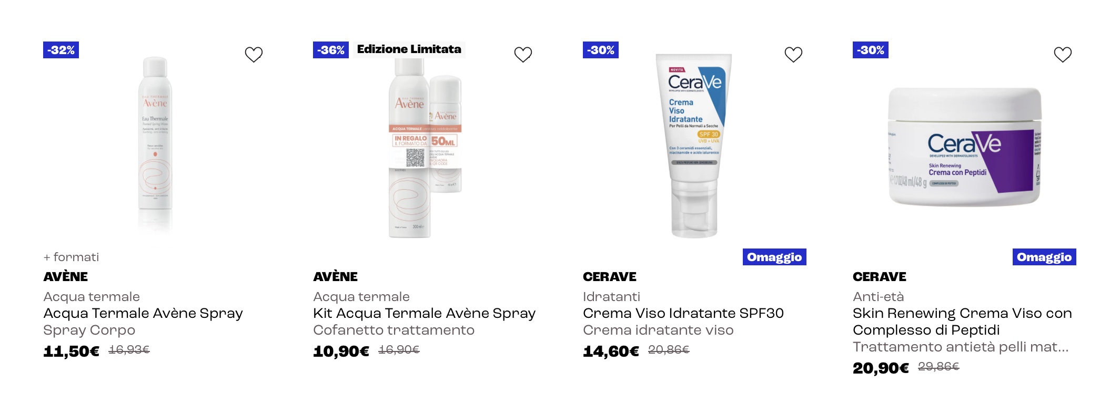Open Acqua Termale Avène Spray product link
Image resolution: width=1110 pixels, height=414 pixels.
coord(143,313)
